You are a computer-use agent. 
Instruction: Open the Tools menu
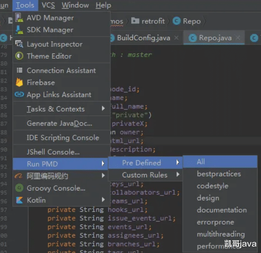(25, 5)
